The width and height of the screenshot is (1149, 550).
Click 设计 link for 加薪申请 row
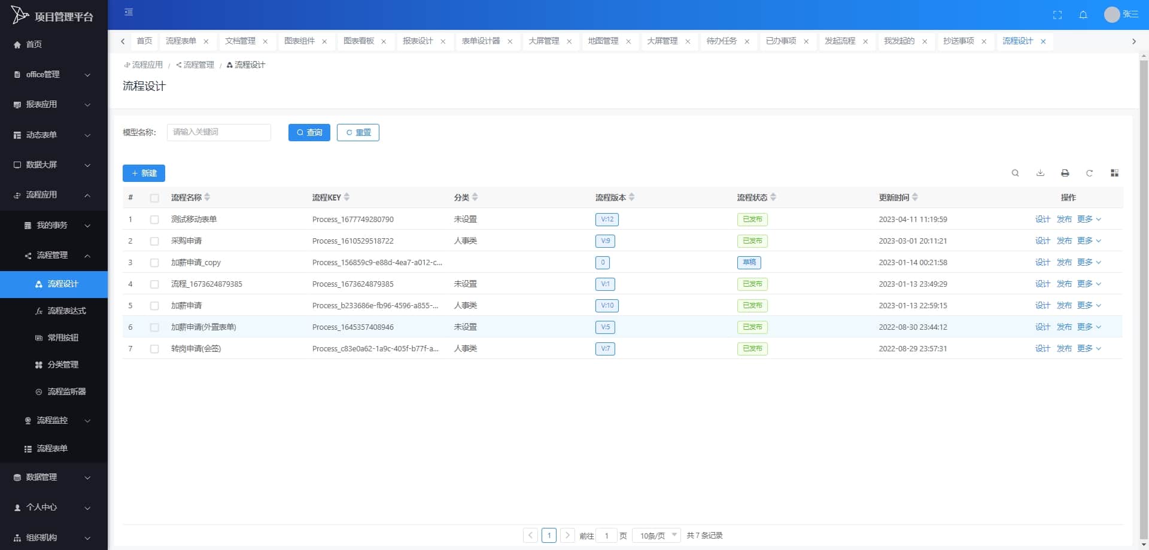pyautogui.click(x=1042, y=305)
